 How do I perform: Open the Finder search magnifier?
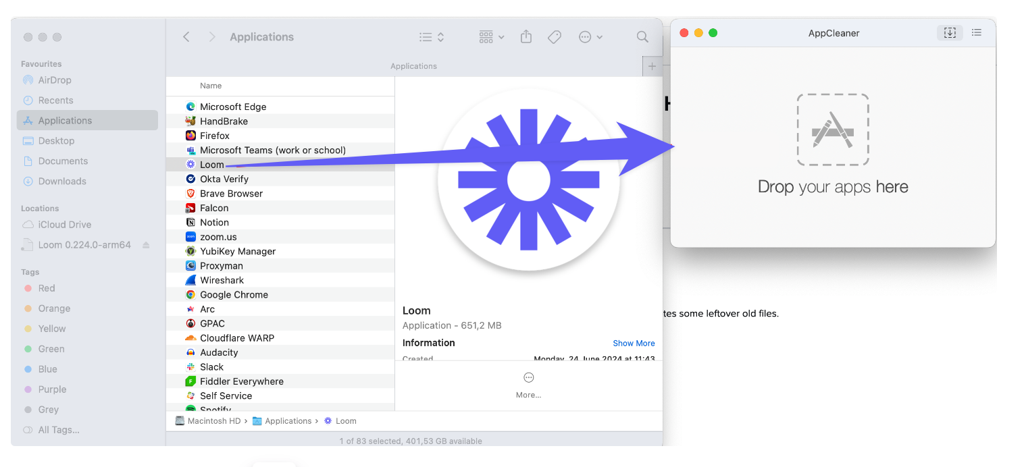[642, 37]
